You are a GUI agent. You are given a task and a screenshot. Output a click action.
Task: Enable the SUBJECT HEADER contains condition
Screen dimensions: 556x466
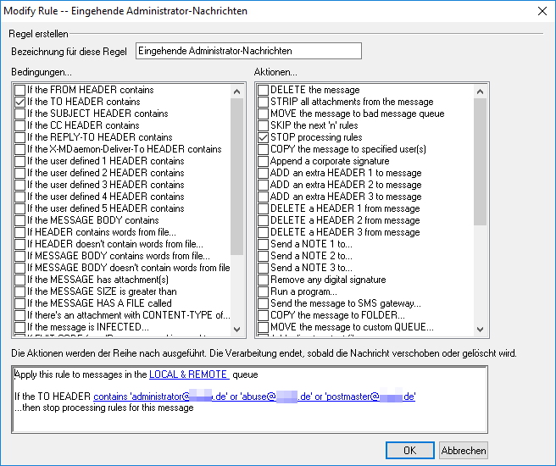click(x=19, y=114)
